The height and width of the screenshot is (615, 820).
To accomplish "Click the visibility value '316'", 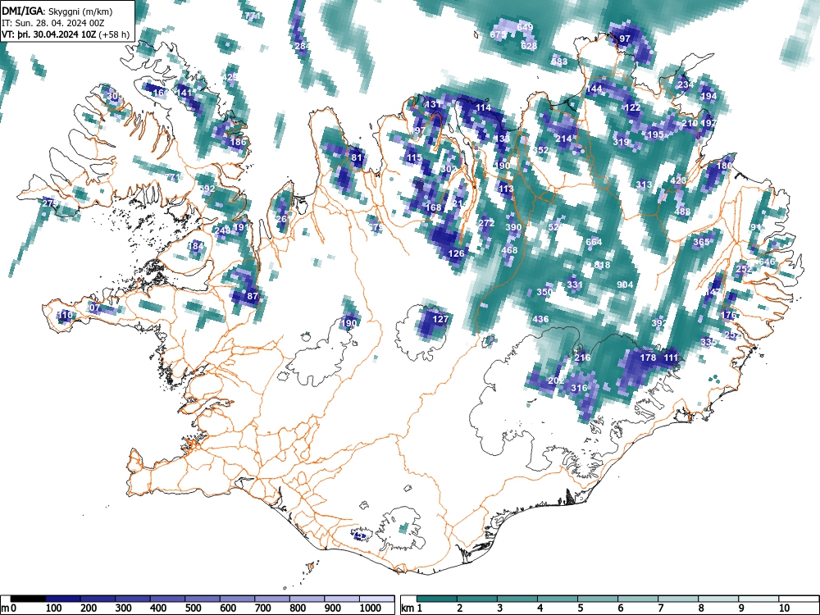I will point(578,388).
